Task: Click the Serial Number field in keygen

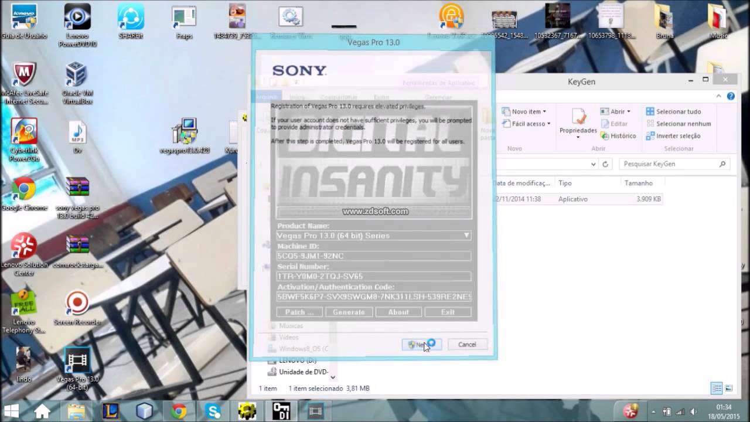Action: pyautogui.click(x=374, y=276)
